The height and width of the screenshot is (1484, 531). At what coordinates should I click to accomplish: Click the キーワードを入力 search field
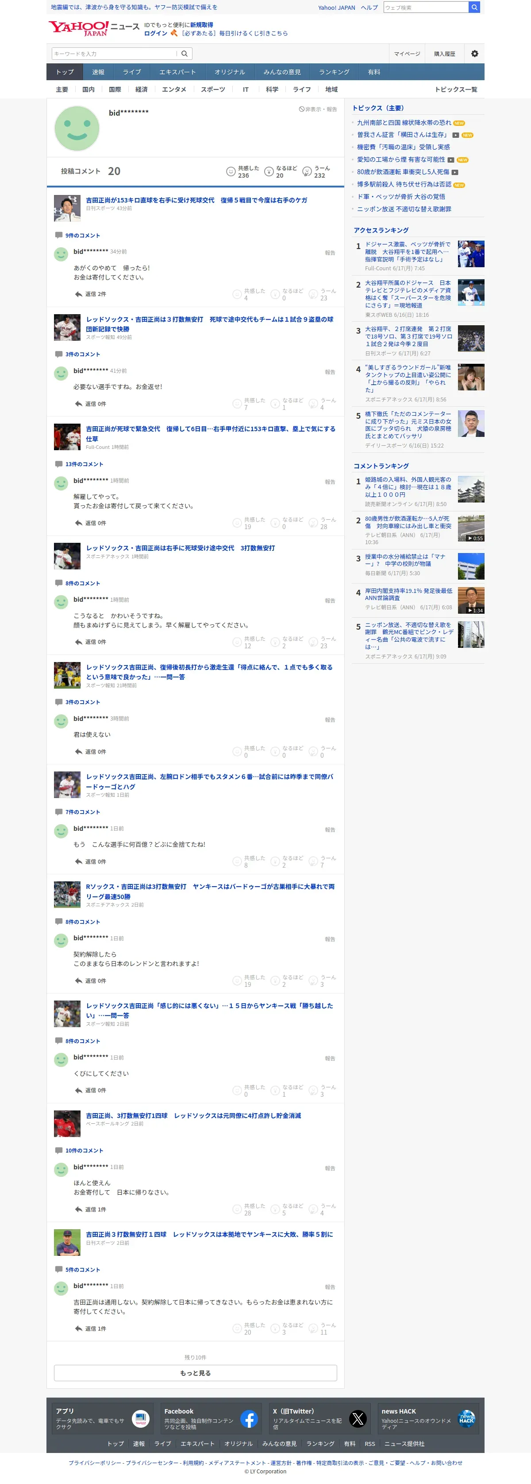click(x=114, y=54)
